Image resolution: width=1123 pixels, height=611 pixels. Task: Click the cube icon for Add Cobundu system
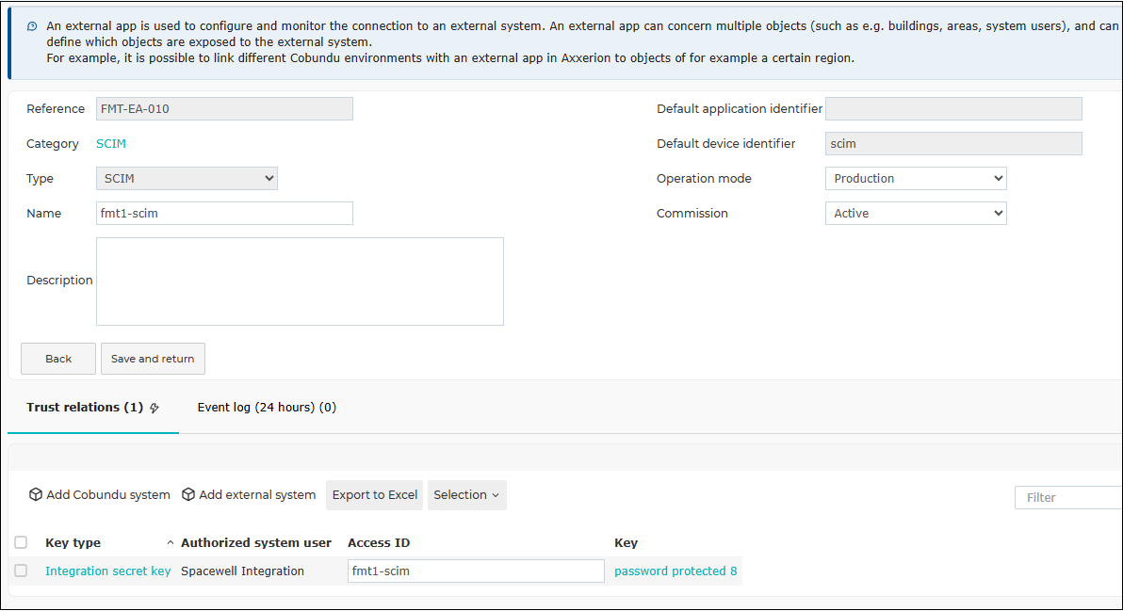[35, 494]
